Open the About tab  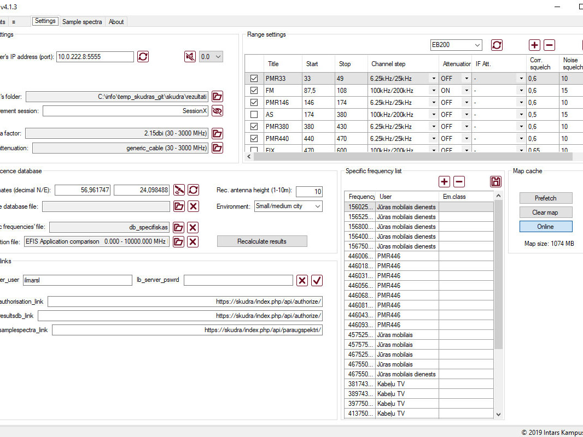[x=116, y=22]
